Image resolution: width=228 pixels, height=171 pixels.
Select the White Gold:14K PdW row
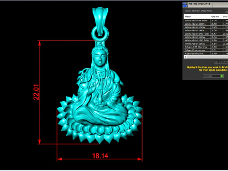point(206,34)
